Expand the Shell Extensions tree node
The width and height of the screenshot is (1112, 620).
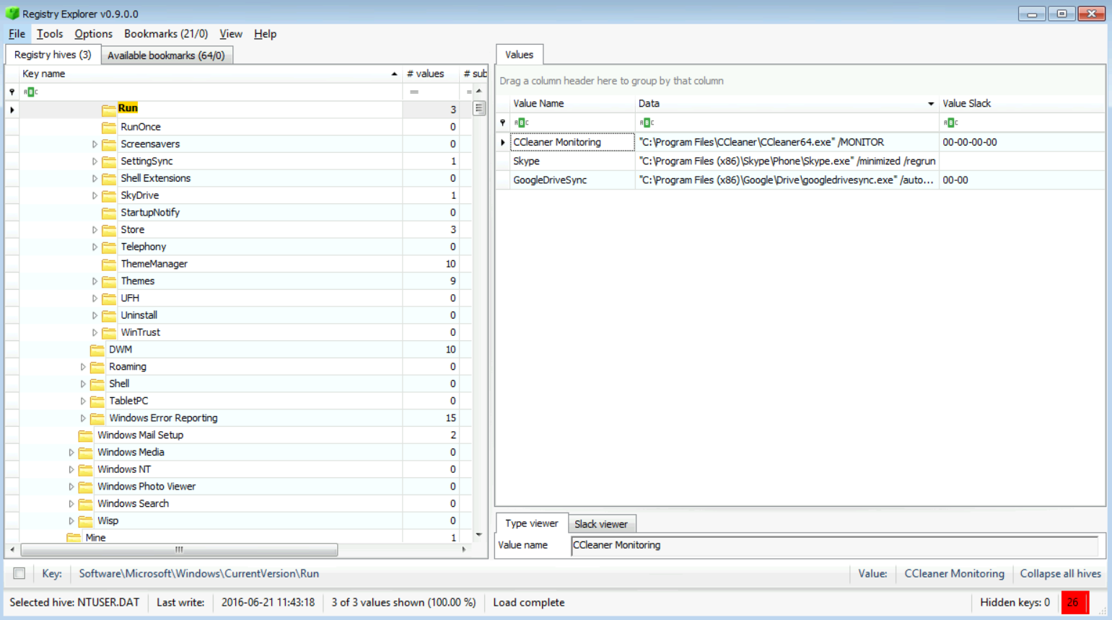pyautogui.click(x=95, y=178)
